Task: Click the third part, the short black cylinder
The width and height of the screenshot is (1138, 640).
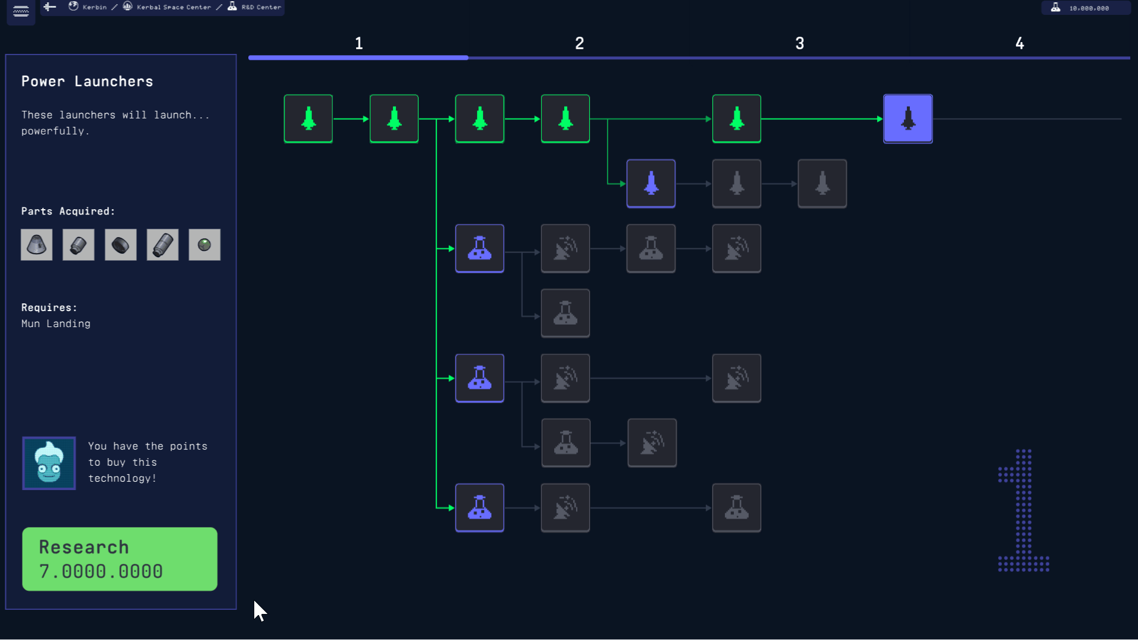Action: [x=120, y=245]
